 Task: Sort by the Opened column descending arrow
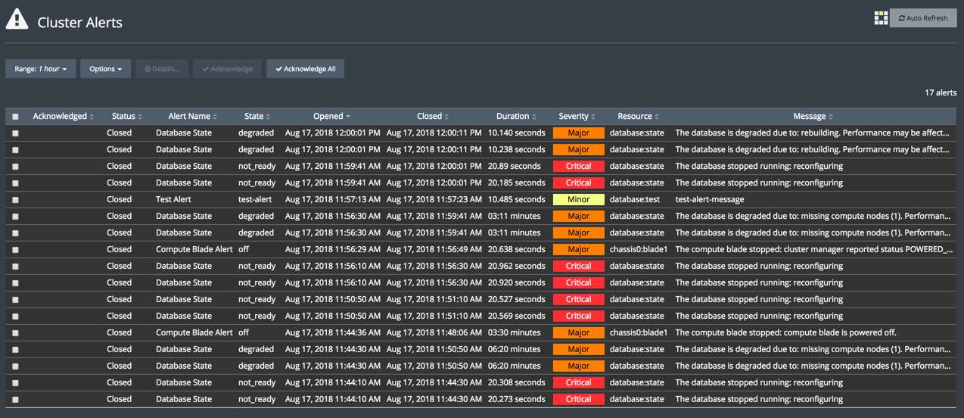point(348,117)
